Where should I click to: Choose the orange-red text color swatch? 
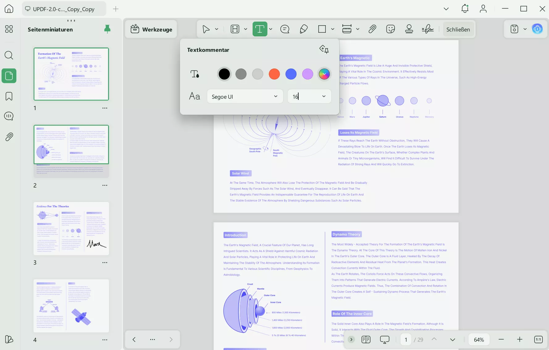[274, 74]
